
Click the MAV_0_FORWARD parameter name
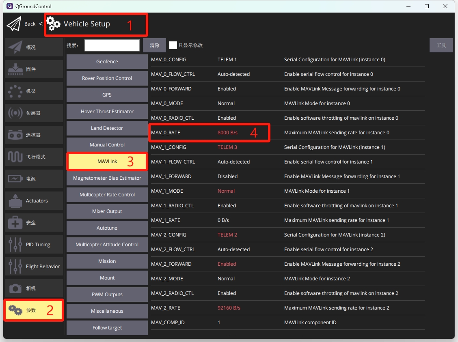click(x=171, y=89)
